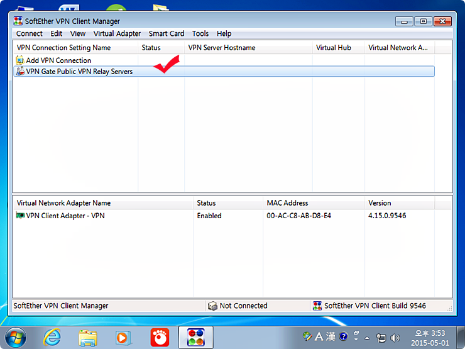Sort adapters by Status column header
The image size is (465, 349).
tap(228, 203)
